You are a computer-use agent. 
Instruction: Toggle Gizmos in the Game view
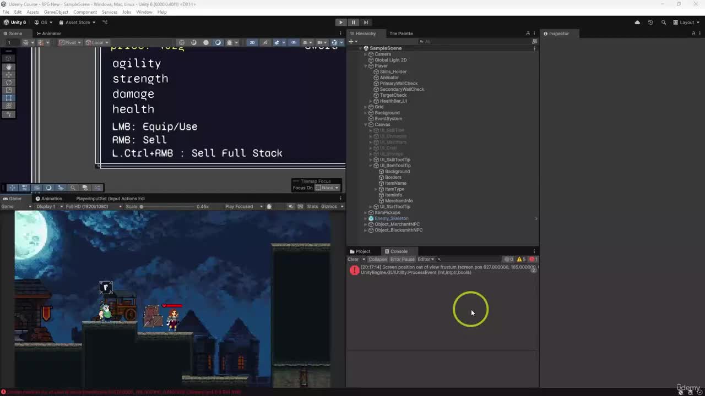(329, 207)
